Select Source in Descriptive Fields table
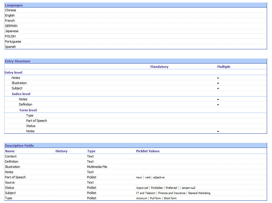Screen dimensions: 272x203 pyautogui.click(x=10, y=182)
